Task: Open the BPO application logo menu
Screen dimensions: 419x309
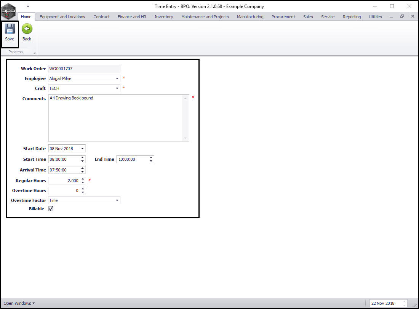Action: (8, 11)
